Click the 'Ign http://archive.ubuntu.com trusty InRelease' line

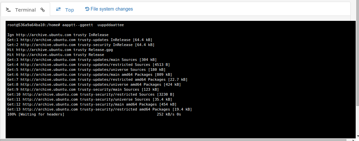(58, 35)
